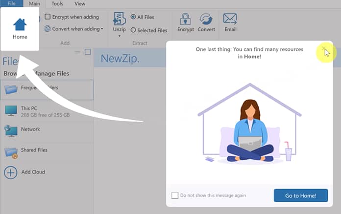Click the Encrypt padlock icon
The height and width of the screenshot is (214, 341).
[185, 19]
